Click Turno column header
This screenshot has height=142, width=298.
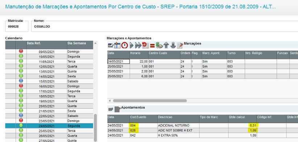click(x=236, y=55)
